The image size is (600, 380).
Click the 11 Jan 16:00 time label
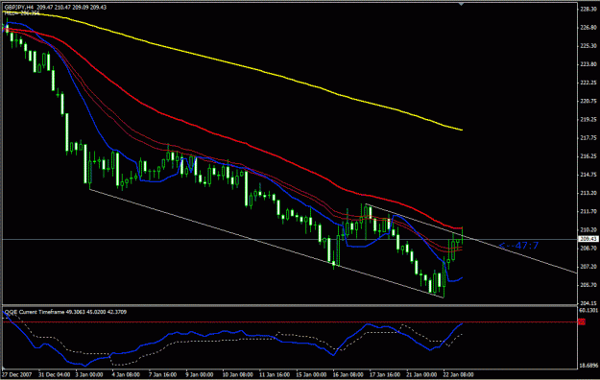click(275, 374)
